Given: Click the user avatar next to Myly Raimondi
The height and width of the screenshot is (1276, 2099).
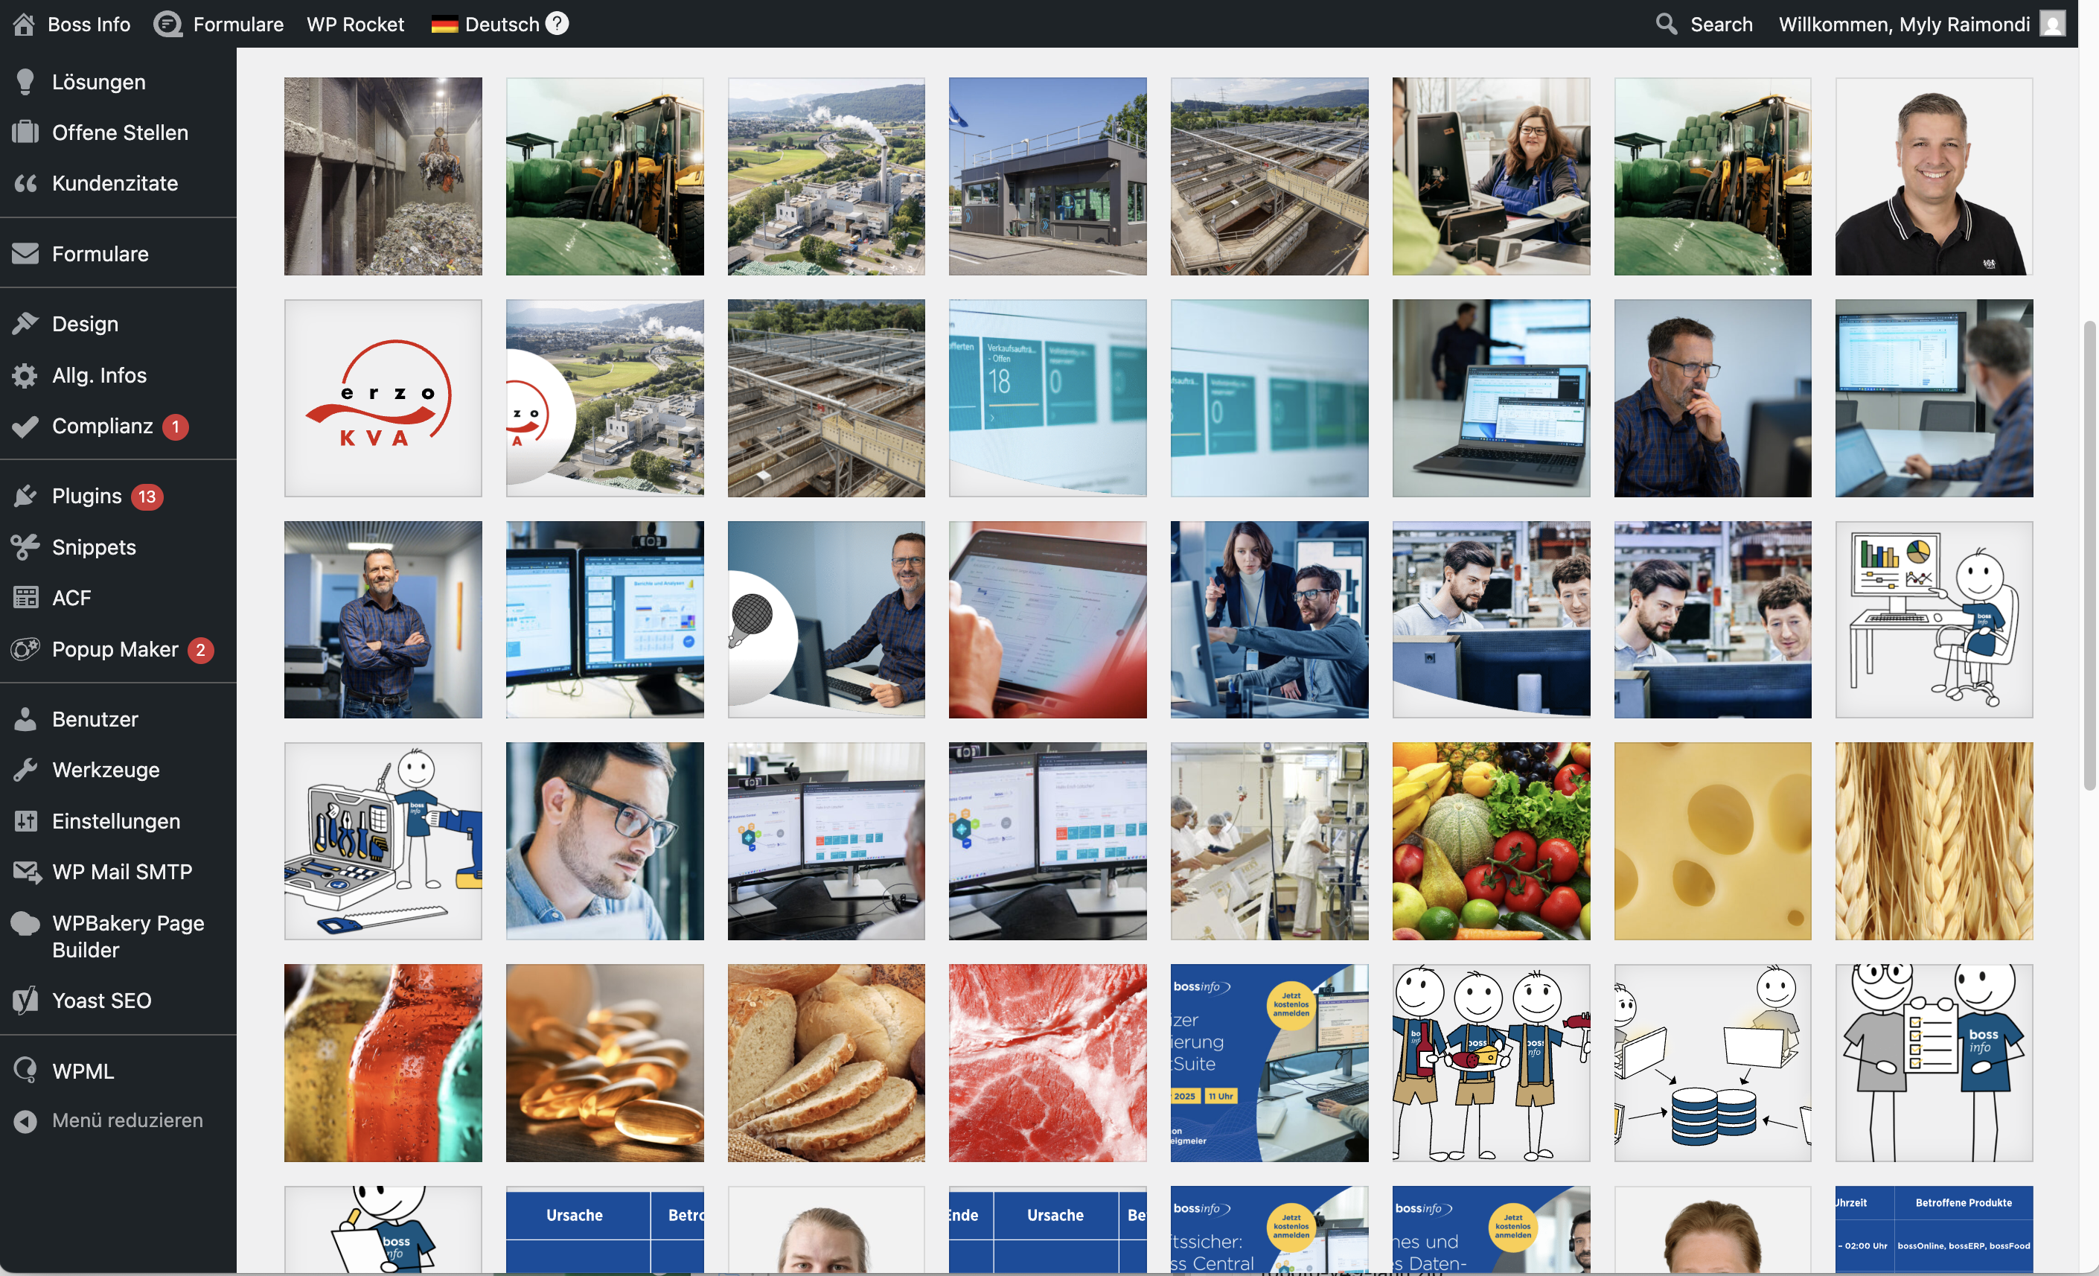Looking at the screenshot, I should pyautogui.click(x=2052, y=24).
